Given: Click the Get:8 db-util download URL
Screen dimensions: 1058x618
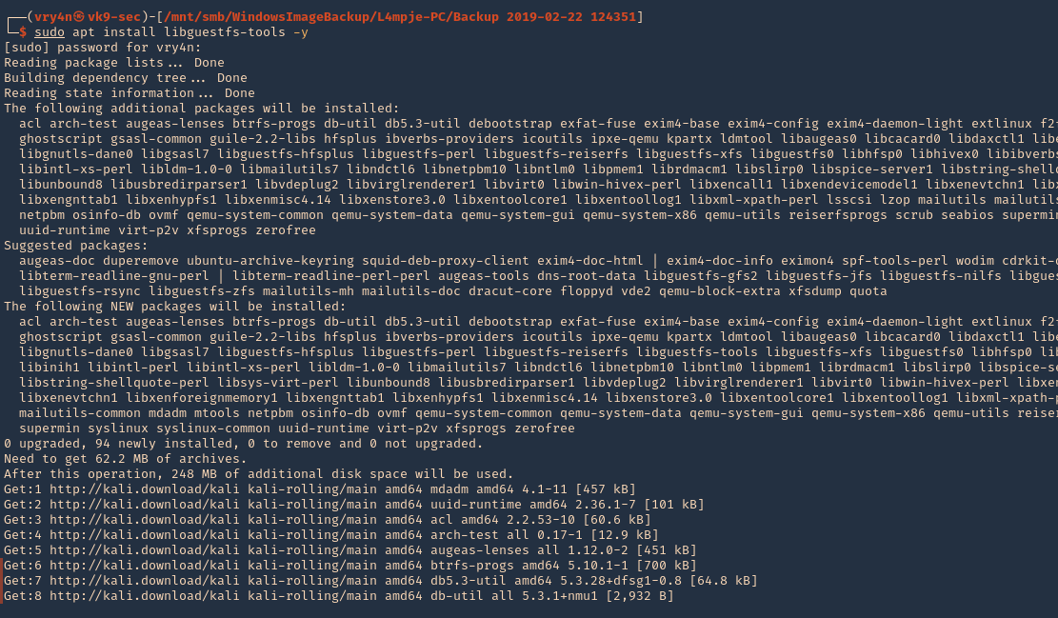Looking at the screenshot, I should [145, 596].
